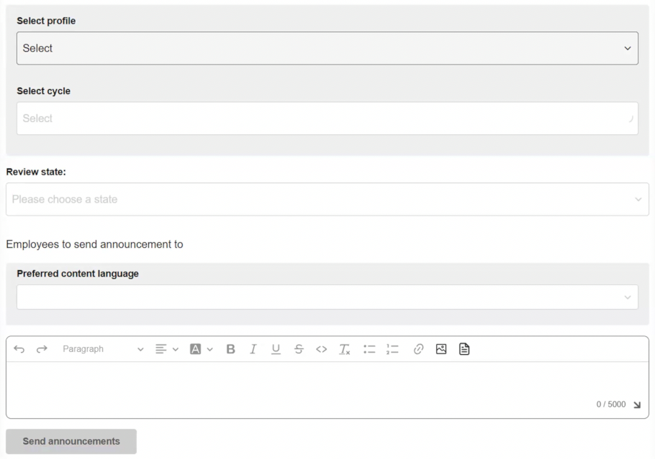655x459 pixels.
Task: Clear text formatting
Action: (345, 349)
